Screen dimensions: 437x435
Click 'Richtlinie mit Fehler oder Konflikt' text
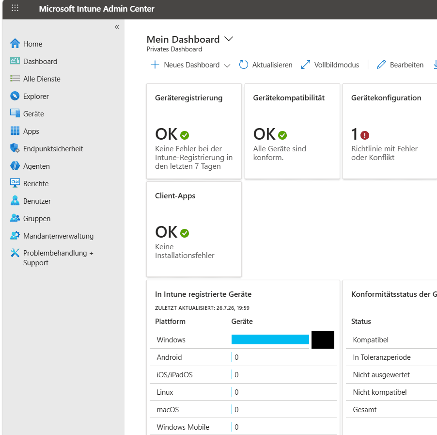pos(384,153)
